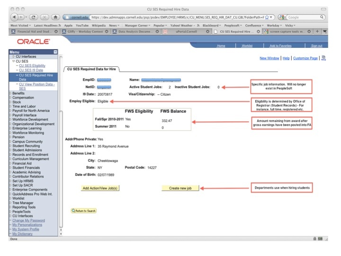The width and height of the screenshot is (341, 256).
Task: Open the Popular bookmarks folder
Action: [x=160, y=26]
